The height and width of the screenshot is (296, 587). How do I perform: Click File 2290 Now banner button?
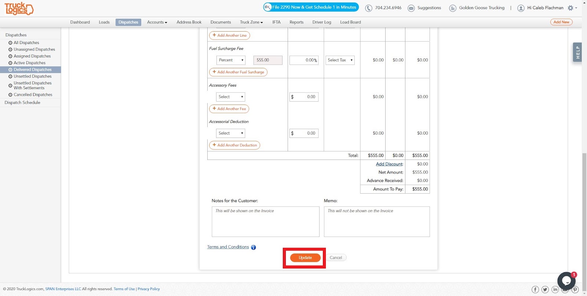click(311, 7)
